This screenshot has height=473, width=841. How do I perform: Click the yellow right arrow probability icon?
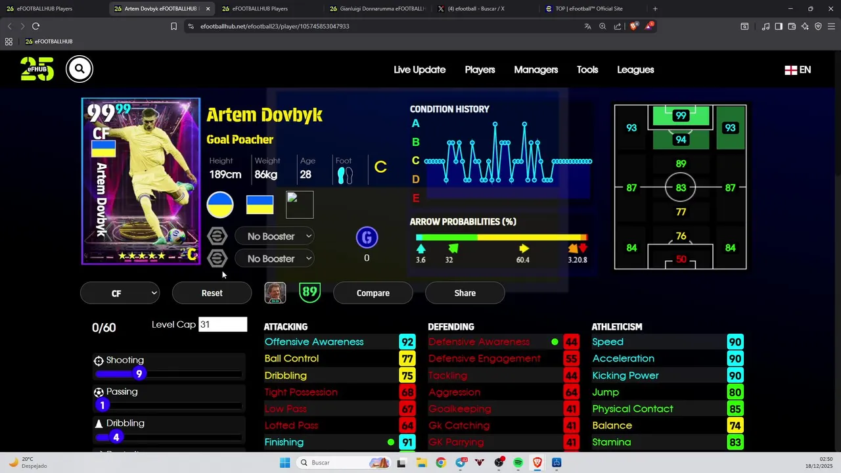[x=524, y=248]
